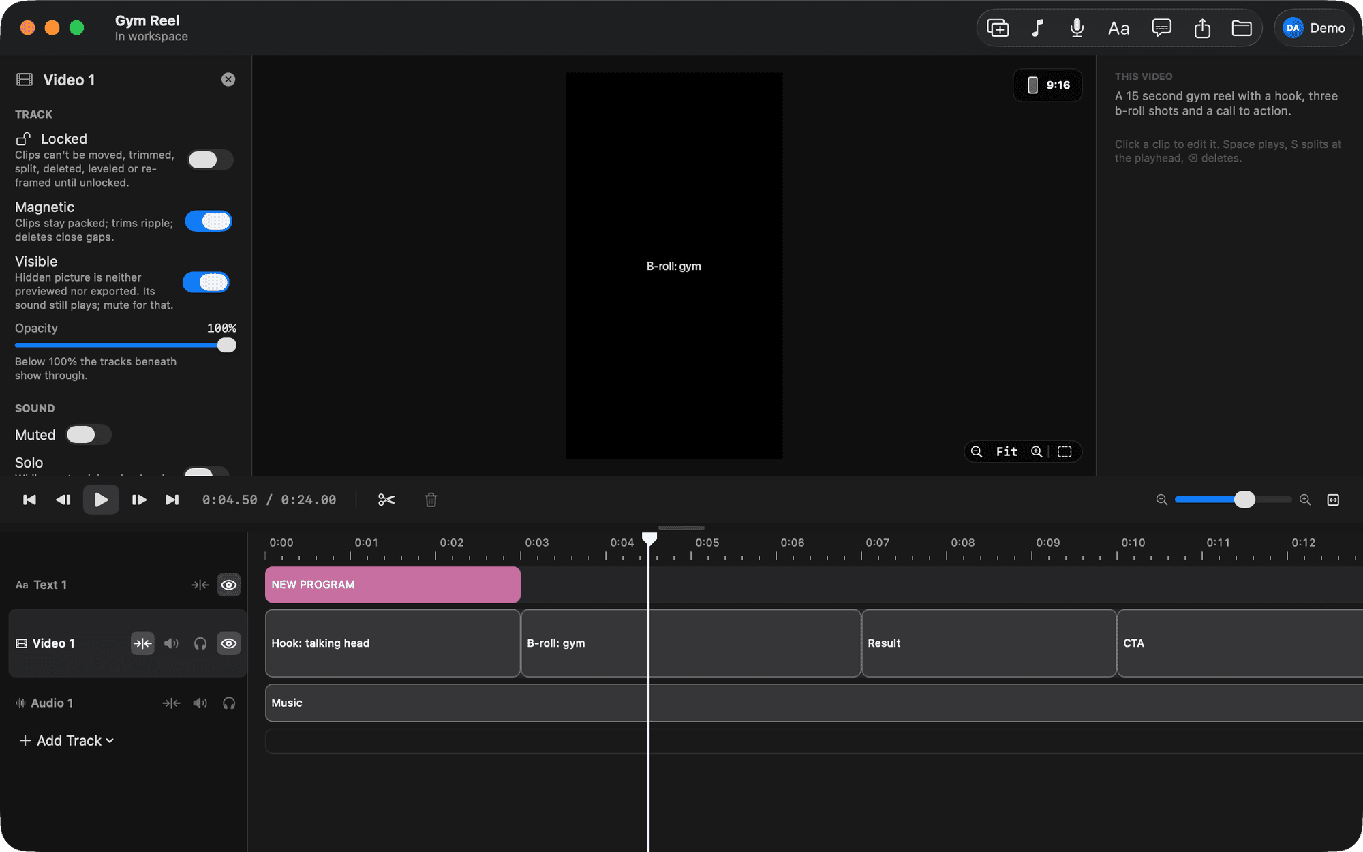Toggle the Locked track switch
Viewport: 1363px width, 852px height.
(211, 160)
